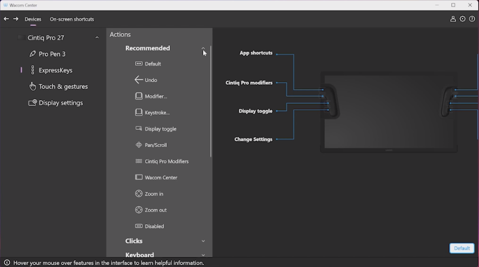
Task: Click the Keystroke action icon
Action: point(139,112)
